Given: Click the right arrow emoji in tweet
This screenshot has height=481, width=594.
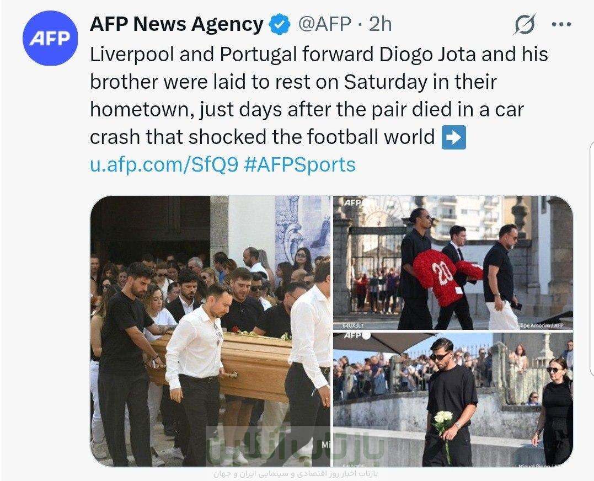Looking at the screenshot, I should click(x=454, y=137).
